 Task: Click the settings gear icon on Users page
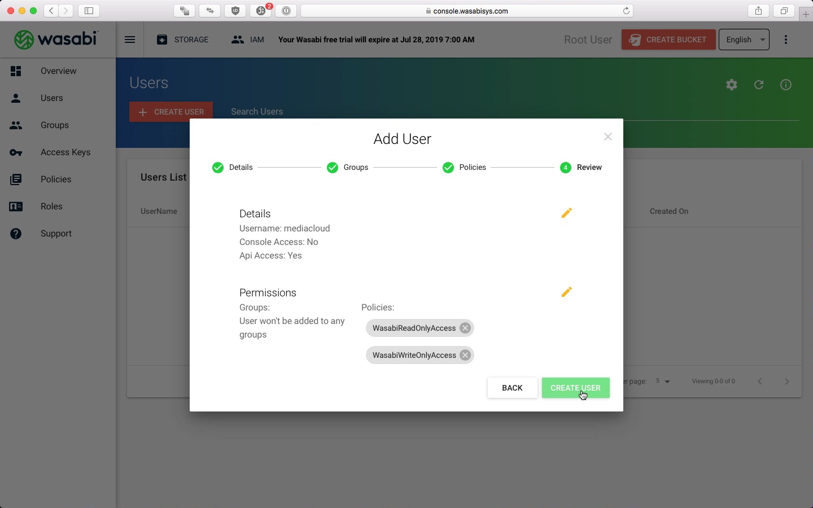click(732, 85)
